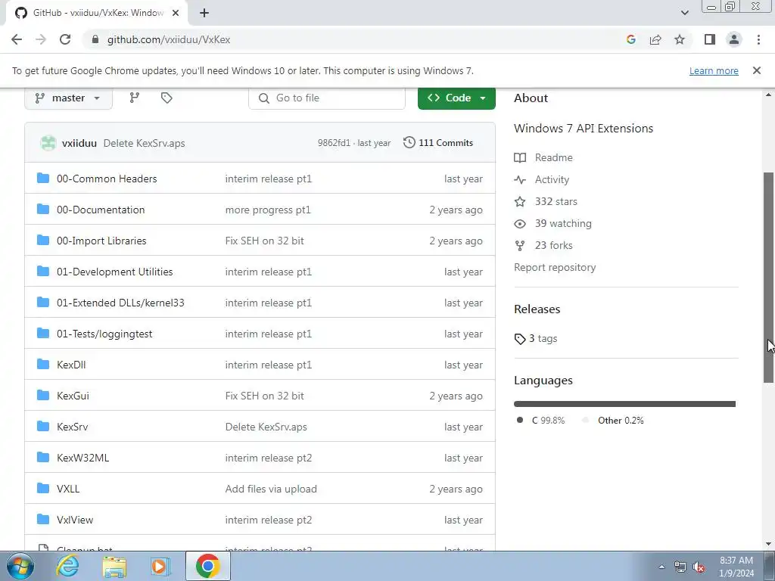The width and height of the screenshot is (775, 581).
Task: Click Report repository link
Action: coord(555,267)
